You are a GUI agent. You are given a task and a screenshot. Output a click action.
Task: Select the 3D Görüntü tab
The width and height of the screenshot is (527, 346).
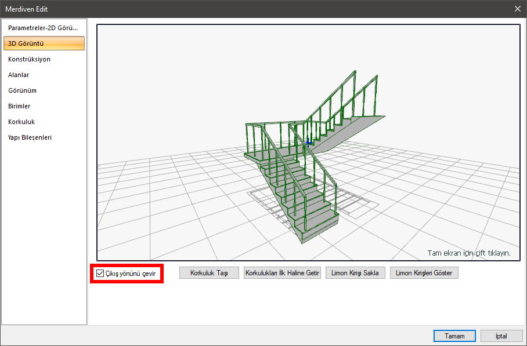tap(43, 43)
